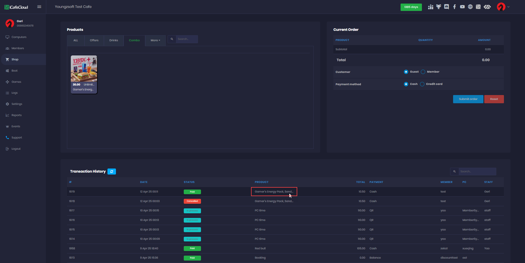Switch to the Drinks product tab
Viewport: 525px width, 263px height.
pos(114,40)
